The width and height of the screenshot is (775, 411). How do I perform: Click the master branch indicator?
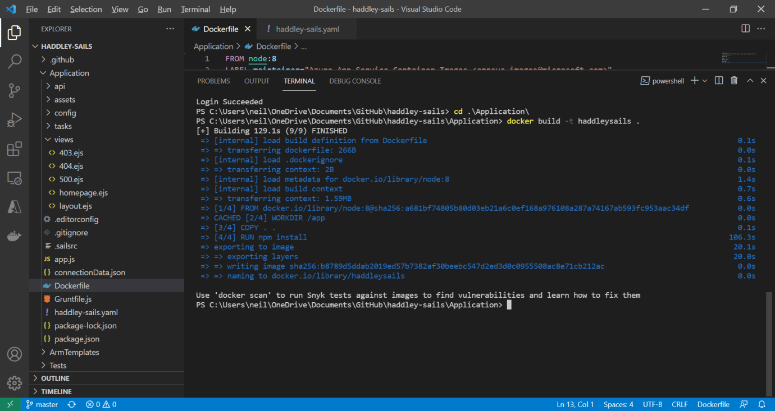tap(42, 404)
